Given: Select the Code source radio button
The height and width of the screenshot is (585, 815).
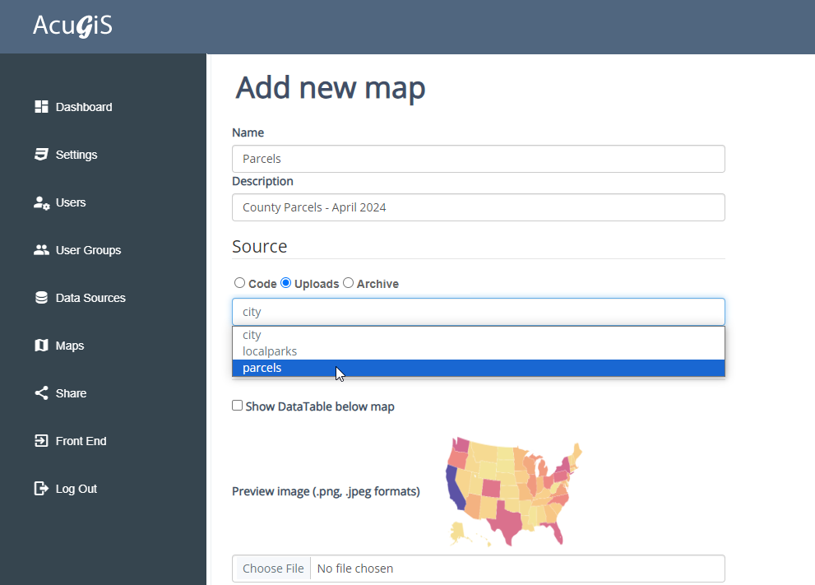Looking at the screenshot, I should pyautogui.click(x=239, y=283).
